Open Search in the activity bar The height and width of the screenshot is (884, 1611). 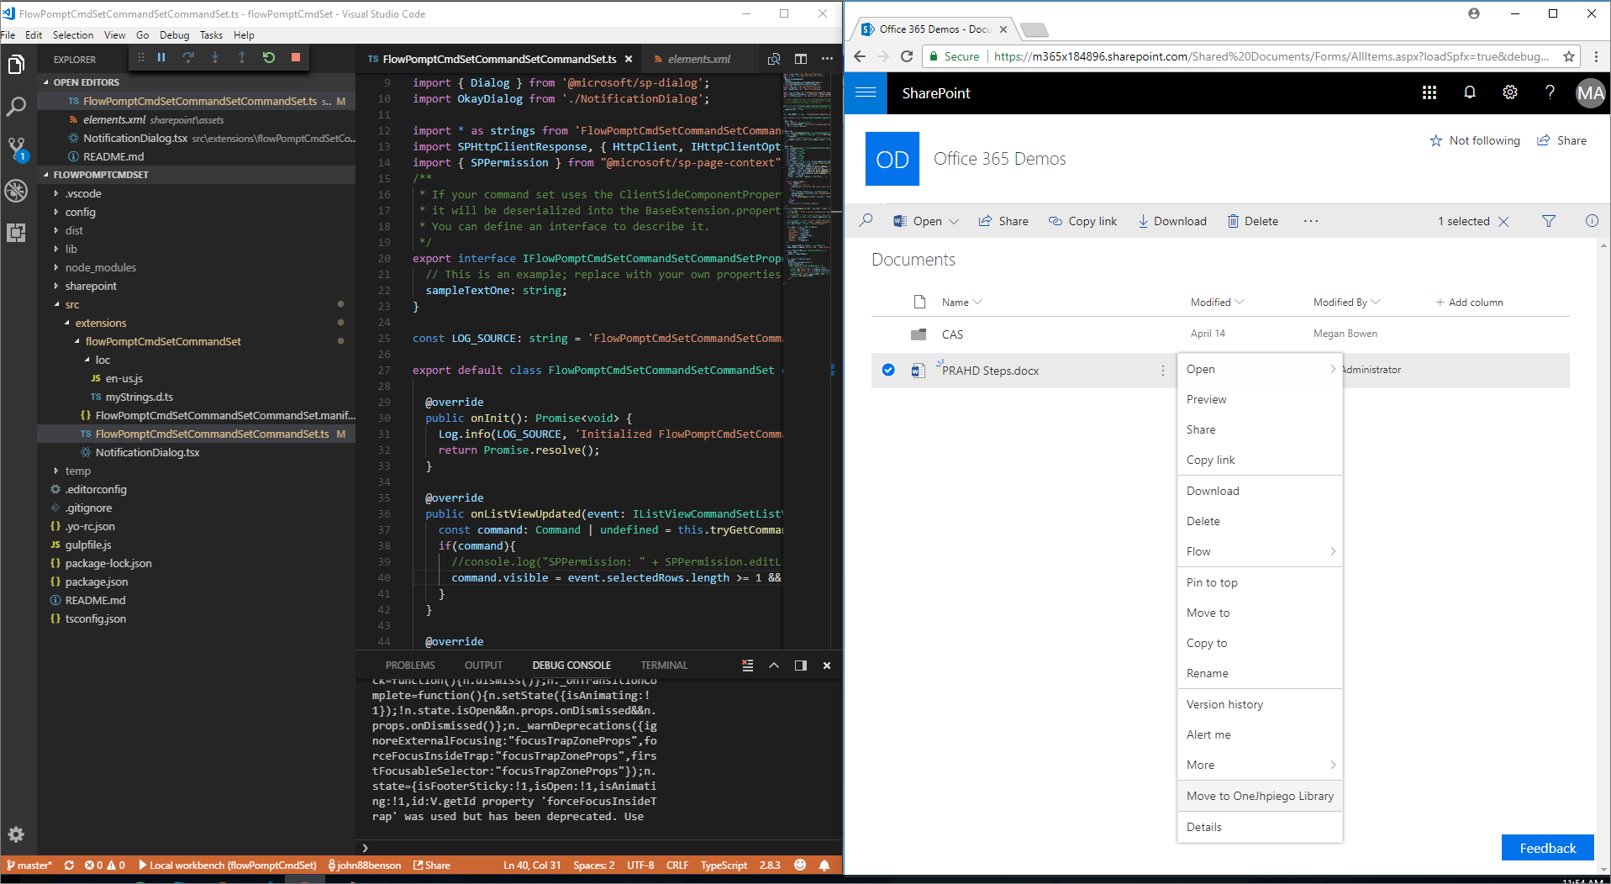click(16, 107)
